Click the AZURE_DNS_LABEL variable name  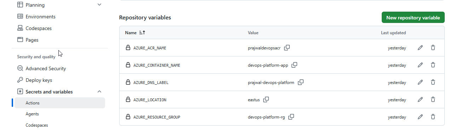pyautogui.click(x=151, y=83)
